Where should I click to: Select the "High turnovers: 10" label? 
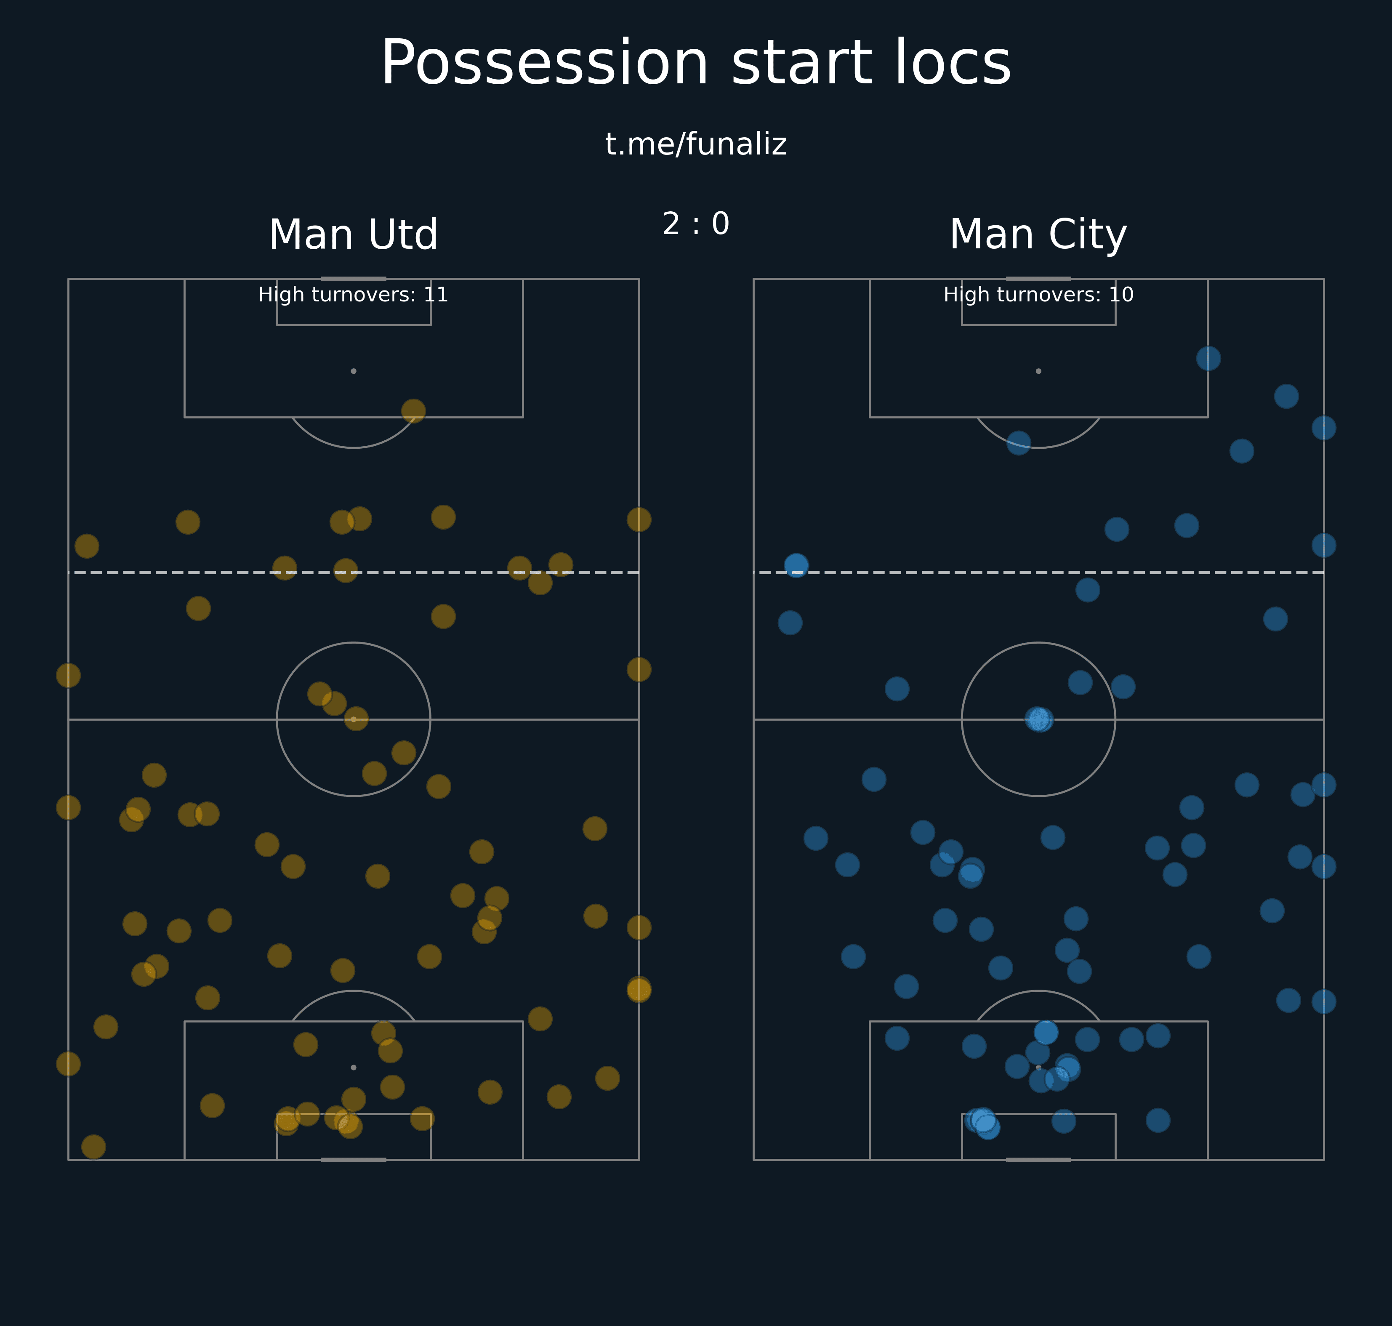pos(1037,295)
